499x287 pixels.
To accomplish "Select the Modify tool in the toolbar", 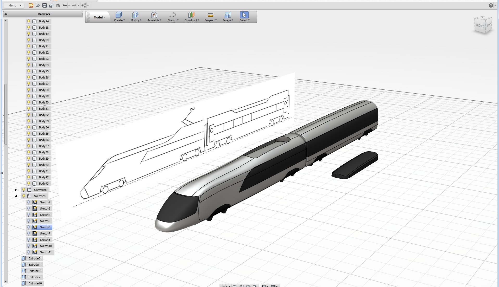I will tap(135, 17).
